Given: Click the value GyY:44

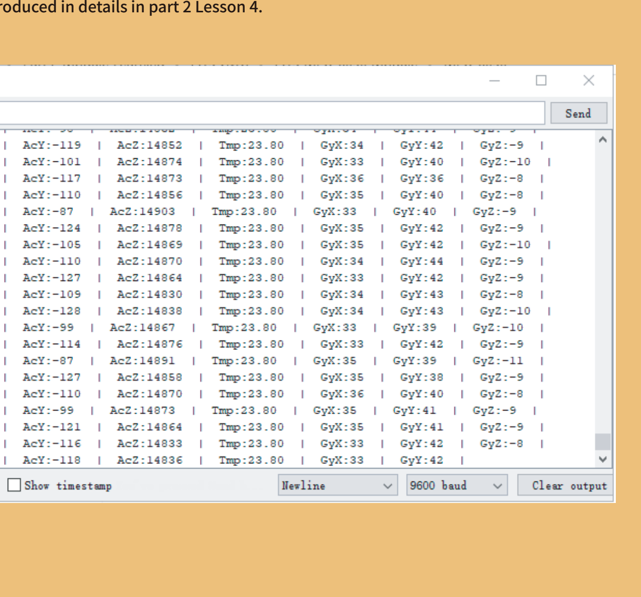Looking at the screenshot, I should [x=422, y=262].
